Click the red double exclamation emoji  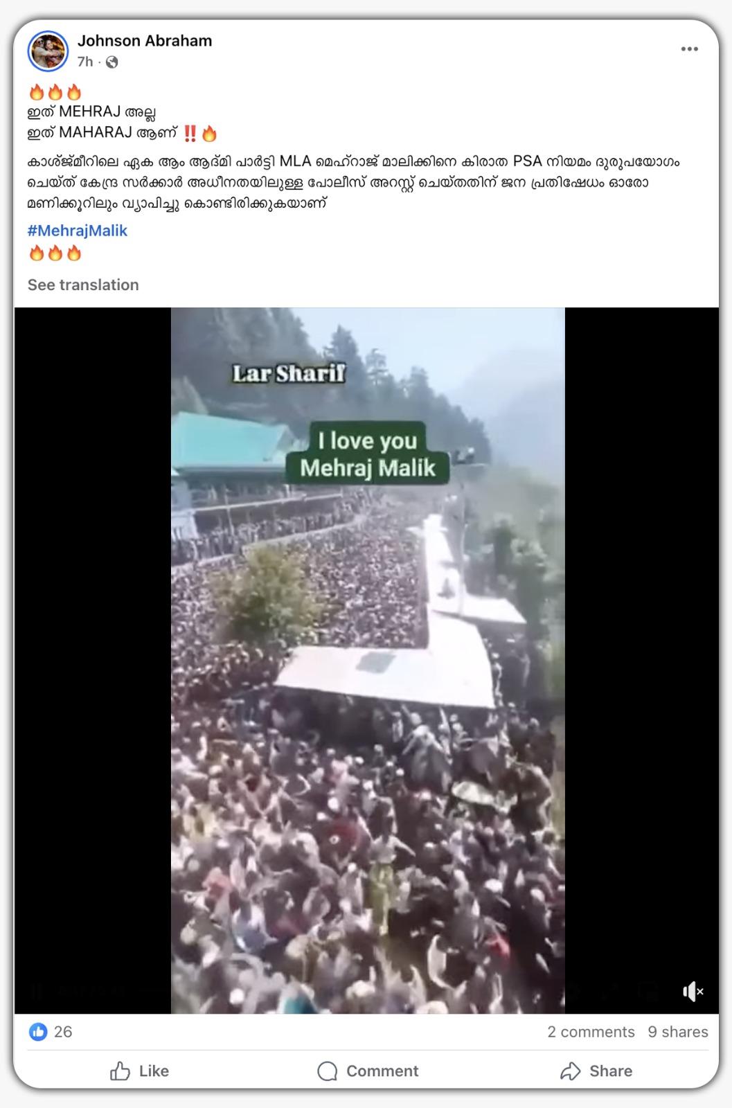click(190, 133)
